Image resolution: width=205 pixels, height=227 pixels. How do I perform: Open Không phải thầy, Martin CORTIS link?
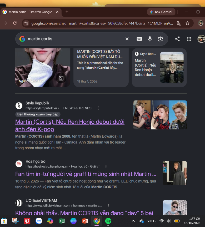(84, 213)
